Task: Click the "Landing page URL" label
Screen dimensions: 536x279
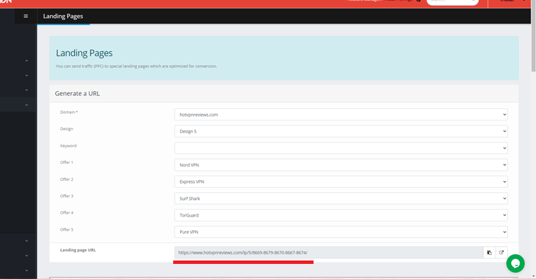Action: (x=78, y=250)
